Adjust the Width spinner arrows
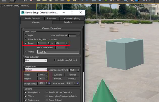 click(46, 75)
